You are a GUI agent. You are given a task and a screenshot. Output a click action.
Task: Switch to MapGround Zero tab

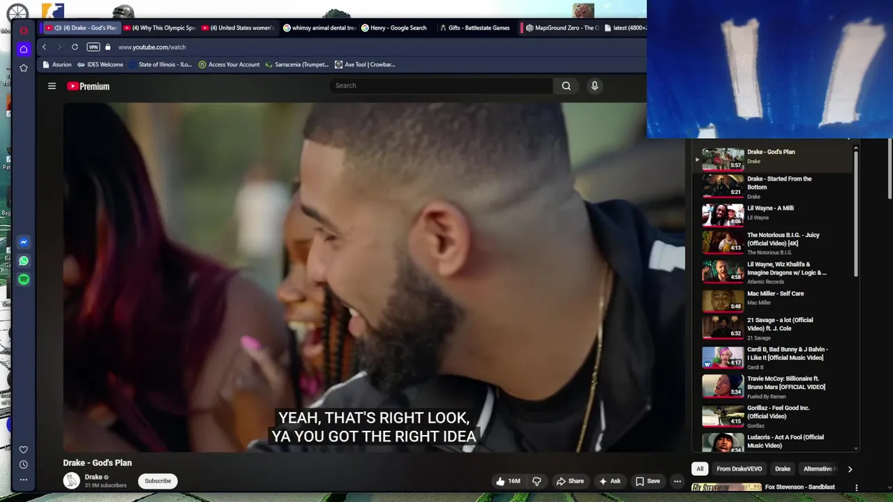coord(562,28)
